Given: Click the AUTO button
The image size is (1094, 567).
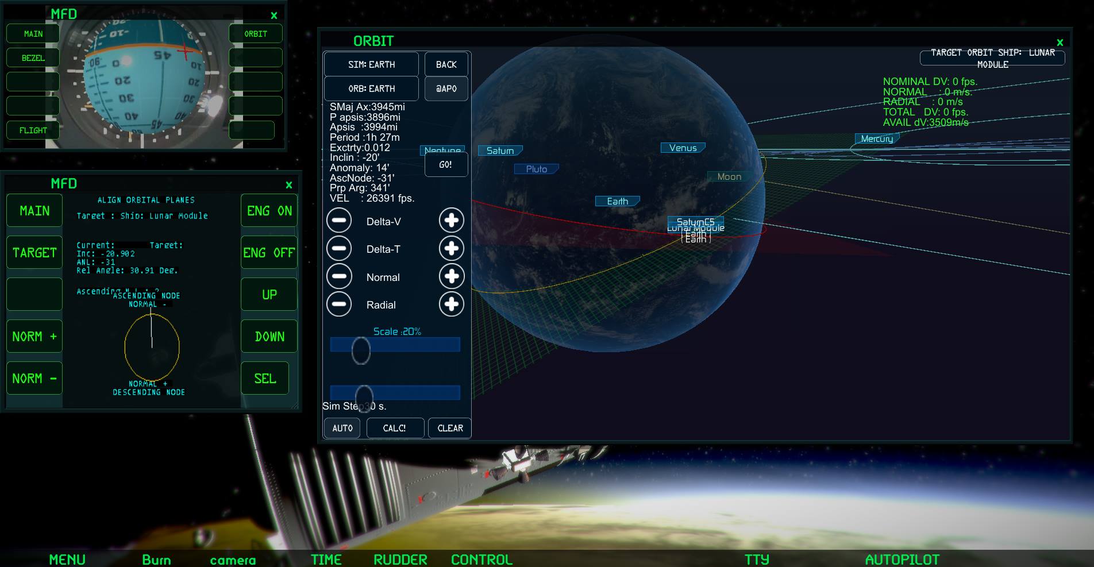Looking at the screenshot, I should coord(342,428).
